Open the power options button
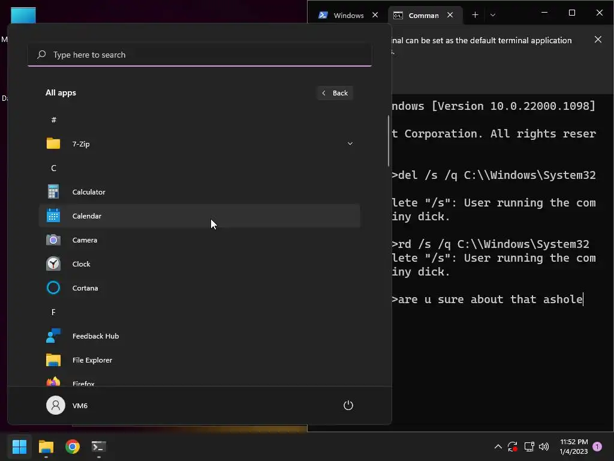This screenshot has width=614, height=461. (x=348, y=405)
